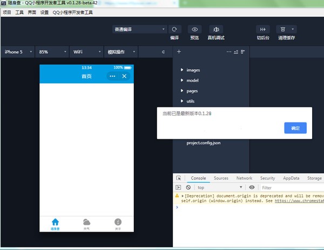324x250 pixels.
Task: Toggle the console live expression eye
Action: 252,187
